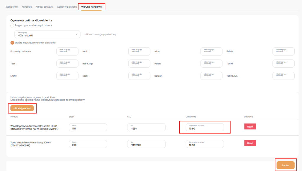Open the Adresy dostawy tab
302x171 pixels.
(x=44, y=6)
